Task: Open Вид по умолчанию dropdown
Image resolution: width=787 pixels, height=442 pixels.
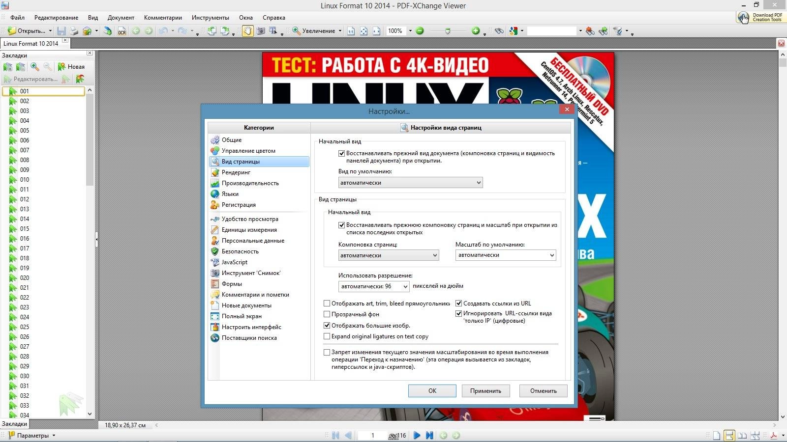Action: click(410, 183)
